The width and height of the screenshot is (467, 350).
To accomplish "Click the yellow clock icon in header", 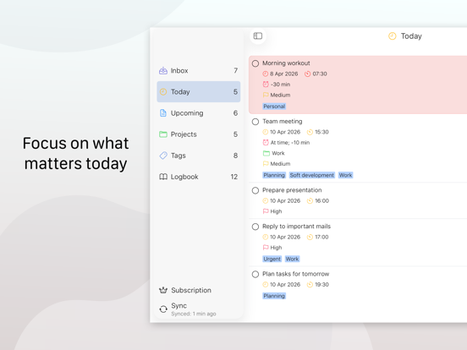I will (393, 36).
